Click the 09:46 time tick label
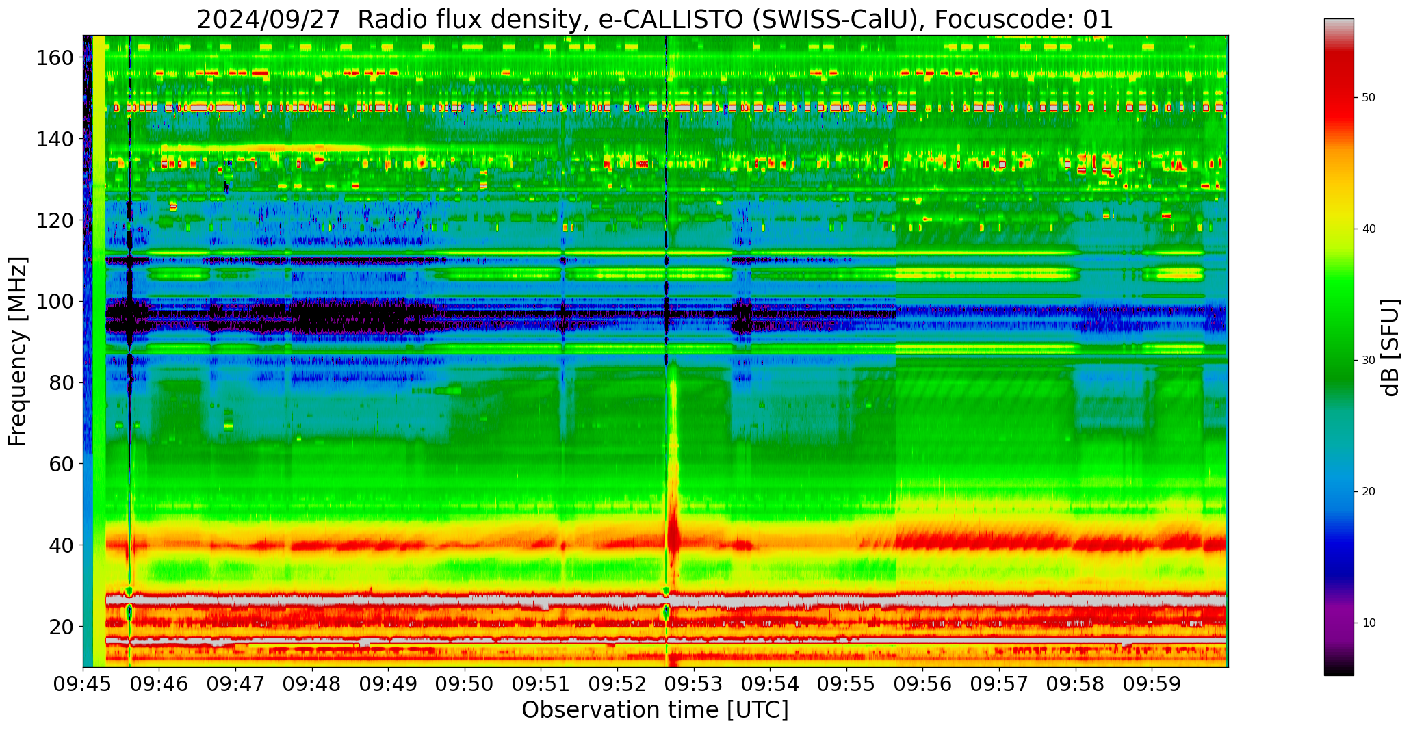Viewport: 1411px width, 730px height. coord(159,683)
